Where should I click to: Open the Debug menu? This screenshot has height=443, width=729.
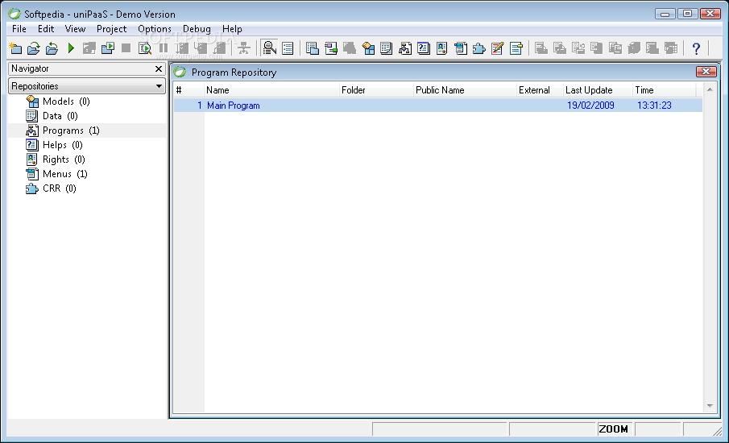(197, 29)
